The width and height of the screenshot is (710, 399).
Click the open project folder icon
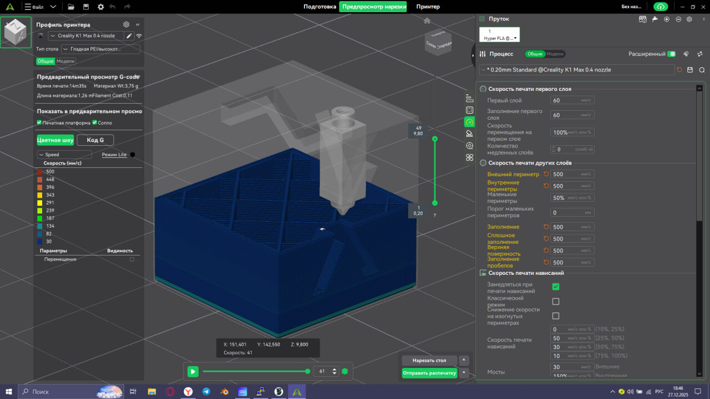click(71, 7)
